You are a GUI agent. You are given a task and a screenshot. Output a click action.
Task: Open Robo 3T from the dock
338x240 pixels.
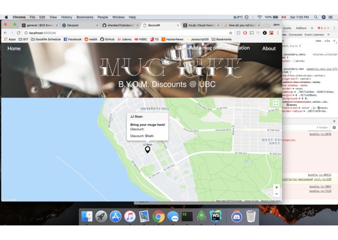201,217
